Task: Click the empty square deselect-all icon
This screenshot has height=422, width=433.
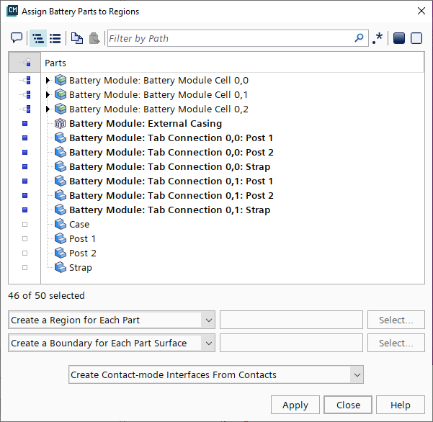Action: [416, 38]
